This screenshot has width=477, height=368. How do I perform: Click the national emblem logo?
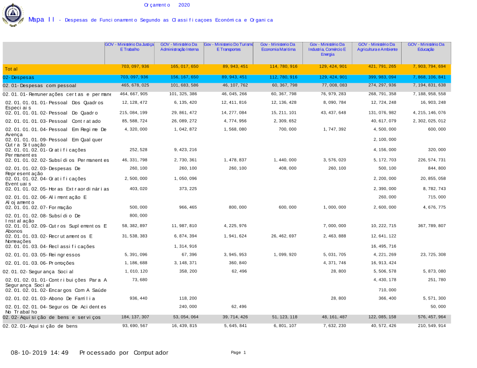[13, 15]
